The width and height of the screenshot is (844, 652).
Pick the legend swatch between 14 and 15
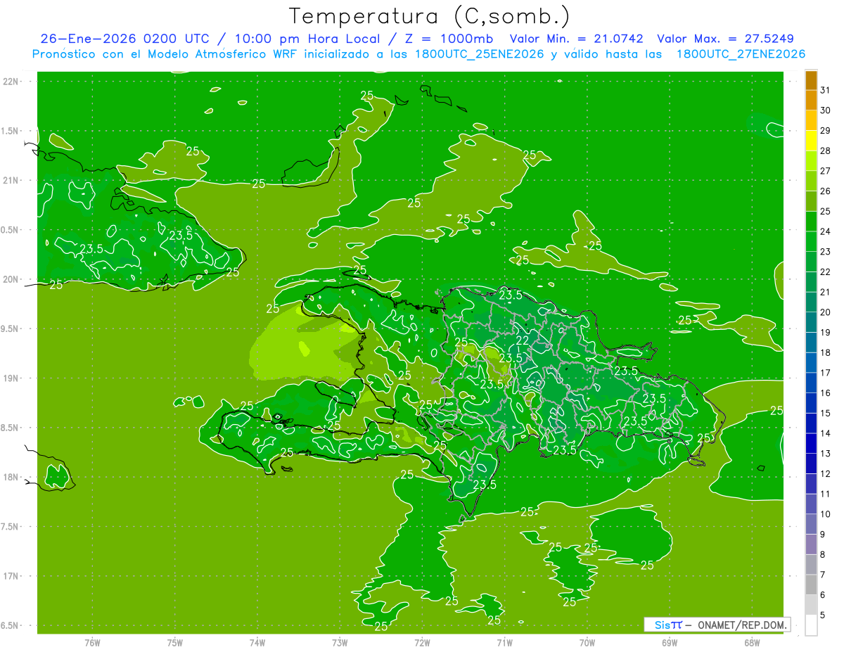click(811, 423)
